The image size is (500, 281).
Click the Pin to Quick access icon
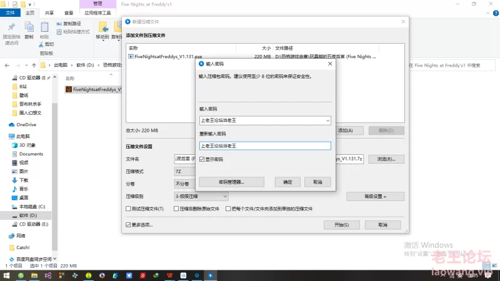(12, 27)
